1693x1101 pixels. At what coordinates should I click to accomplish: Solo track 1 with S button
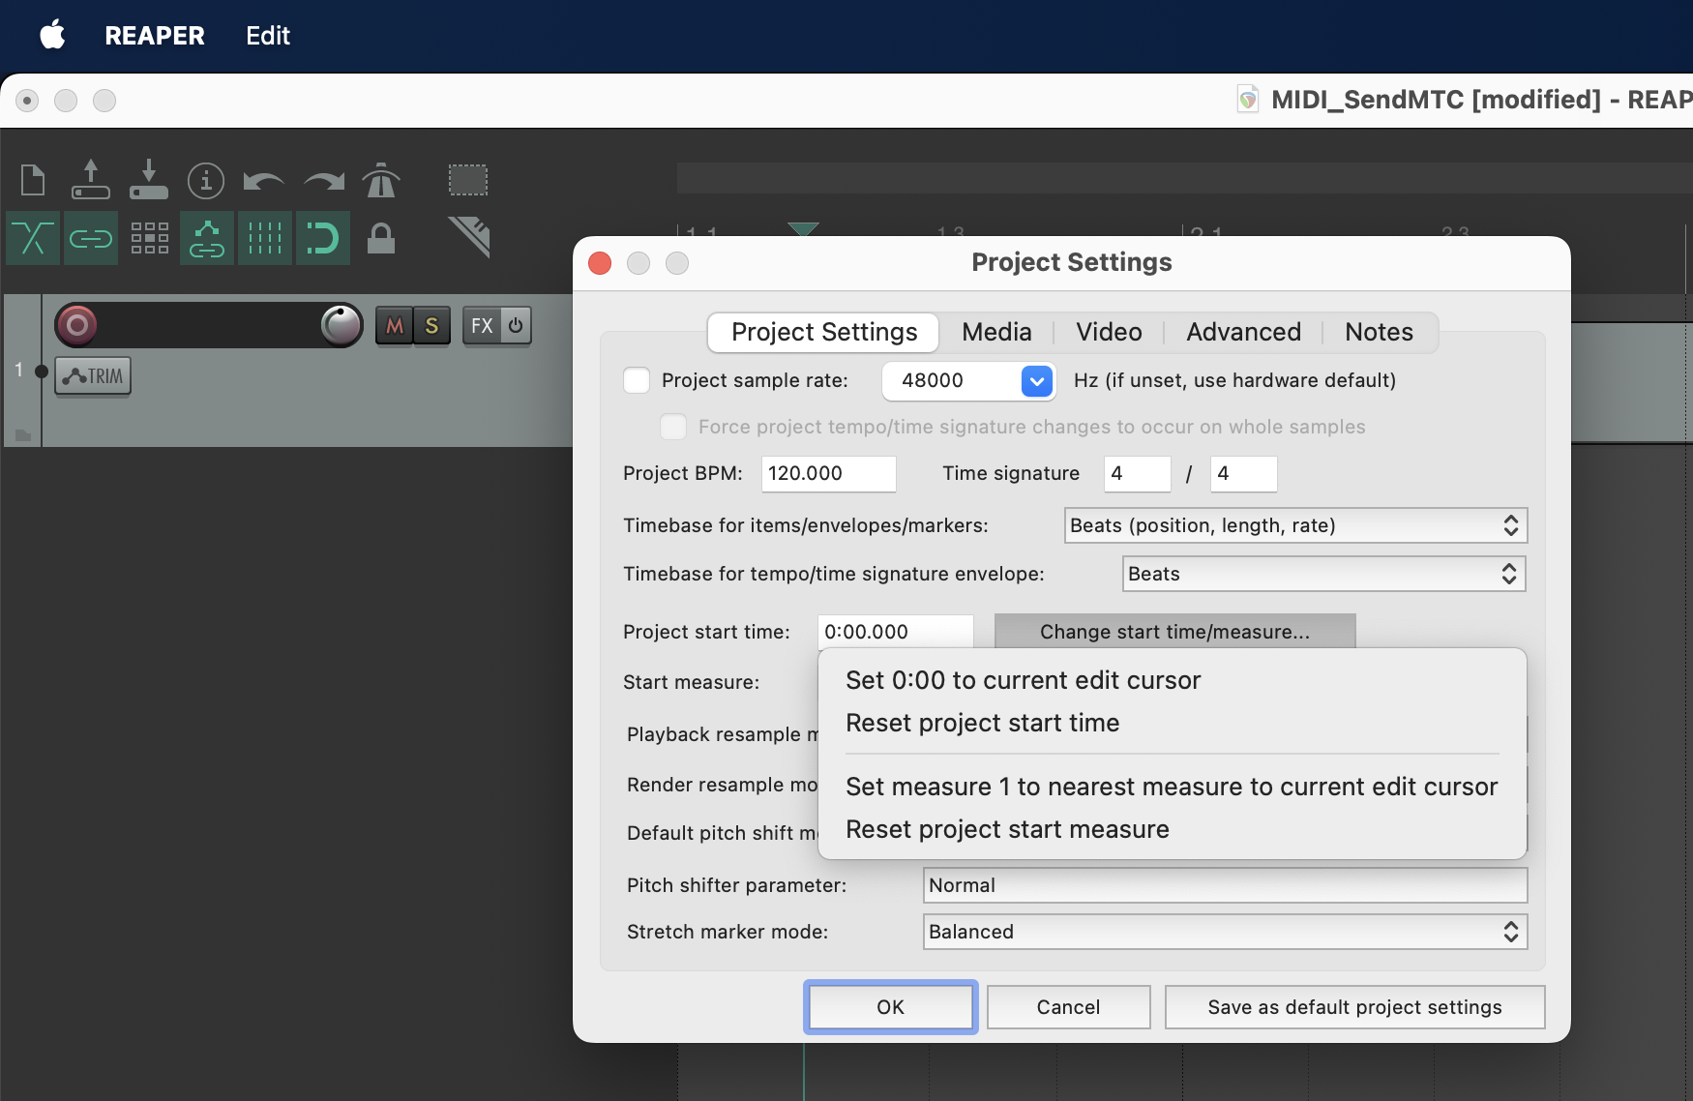tap(431, 326)
